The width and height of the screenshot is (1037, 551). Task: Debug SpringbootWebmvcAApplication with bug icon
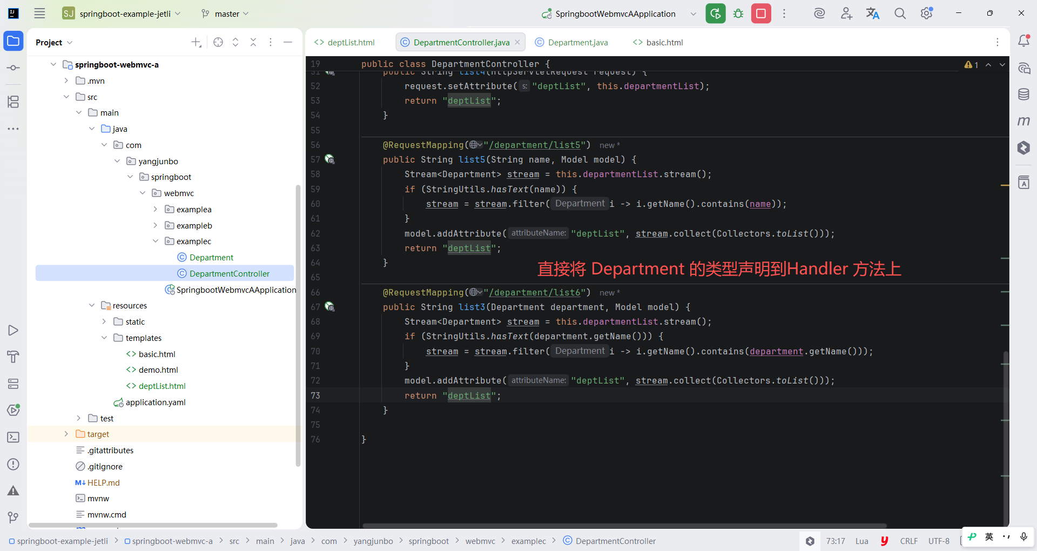tap(738, 14)
